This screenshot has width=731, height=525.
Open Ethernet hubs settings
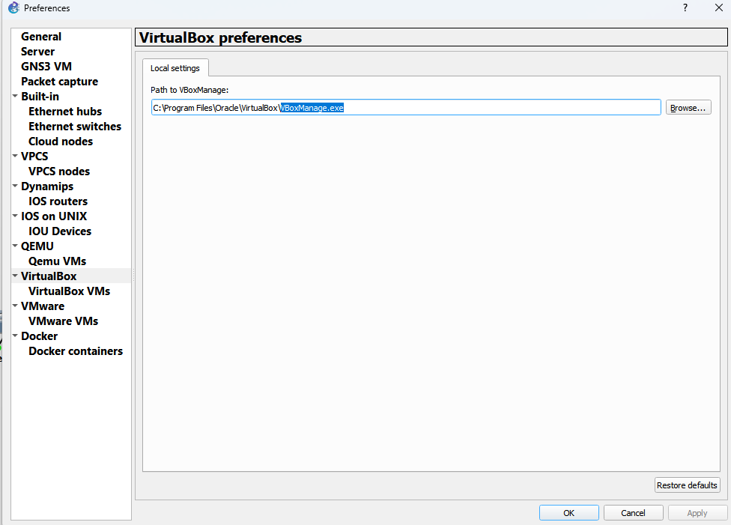65,111
